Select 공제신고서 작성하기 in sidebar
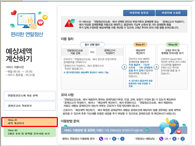Image resolution: width=195 pixels, height=146 pixels. coord(30,106)
